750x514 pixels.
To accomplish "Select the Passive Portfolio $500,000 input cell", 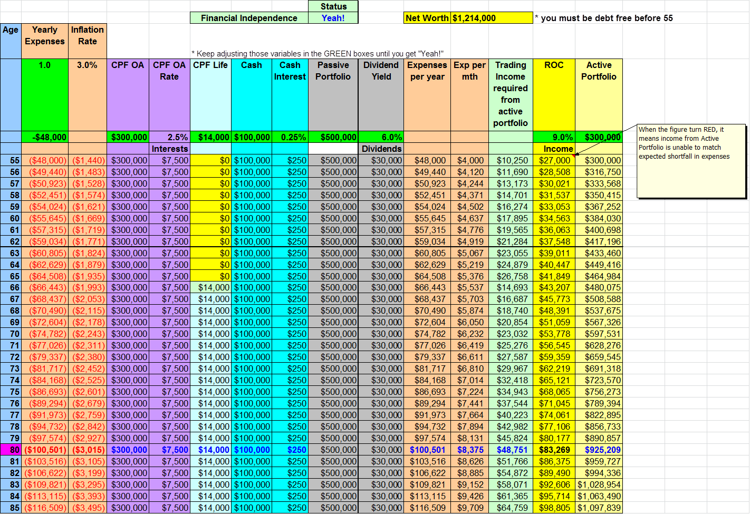I will [333, 137].
